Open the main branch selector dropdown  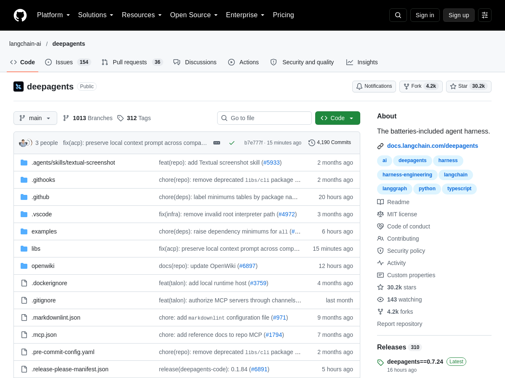tap(35, 118)
